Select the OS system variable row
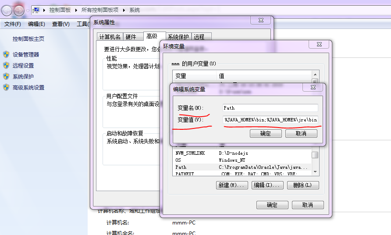391x235 pixels. pyautogui.click(x=242, y=160)
